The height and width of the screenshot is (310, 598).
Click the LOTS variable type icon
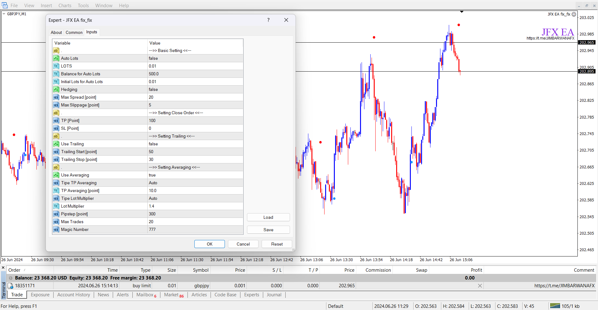pyautogui.click(x=56, y=66)
